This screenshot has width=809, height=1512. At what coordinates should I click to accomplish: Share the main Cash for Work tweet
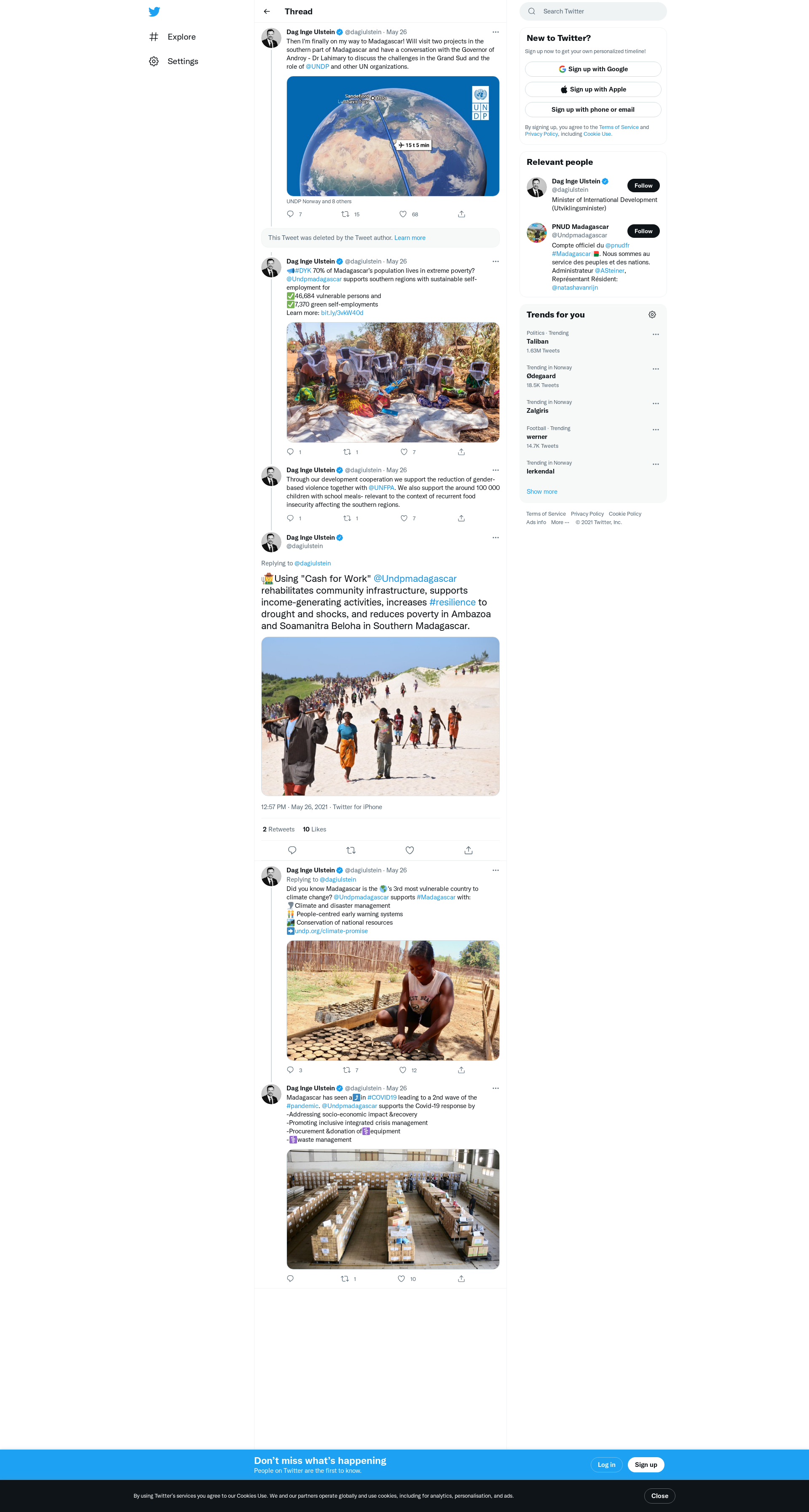point(468,850)
